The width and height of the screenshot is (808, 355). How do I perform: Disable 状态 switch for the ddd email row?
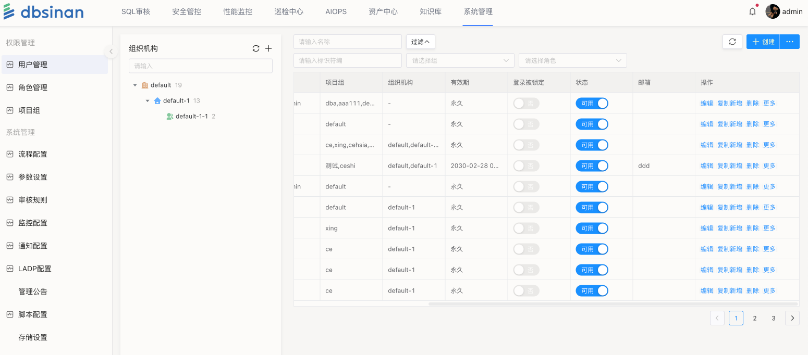592,166
